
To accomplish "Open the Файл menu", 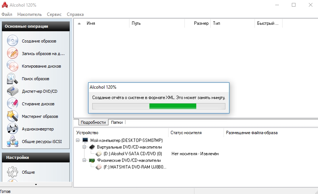I will (x=7, y=14).
